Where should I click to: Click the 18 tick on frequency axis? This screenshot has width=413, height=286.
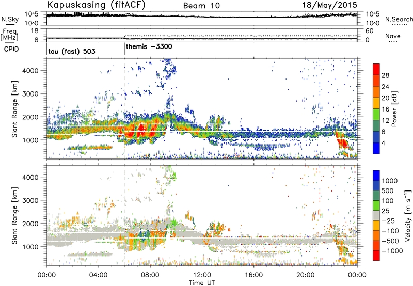(35, 31)
